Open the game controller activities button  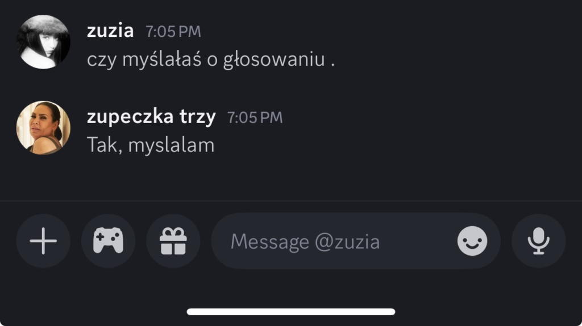click(x=108, y=242)
